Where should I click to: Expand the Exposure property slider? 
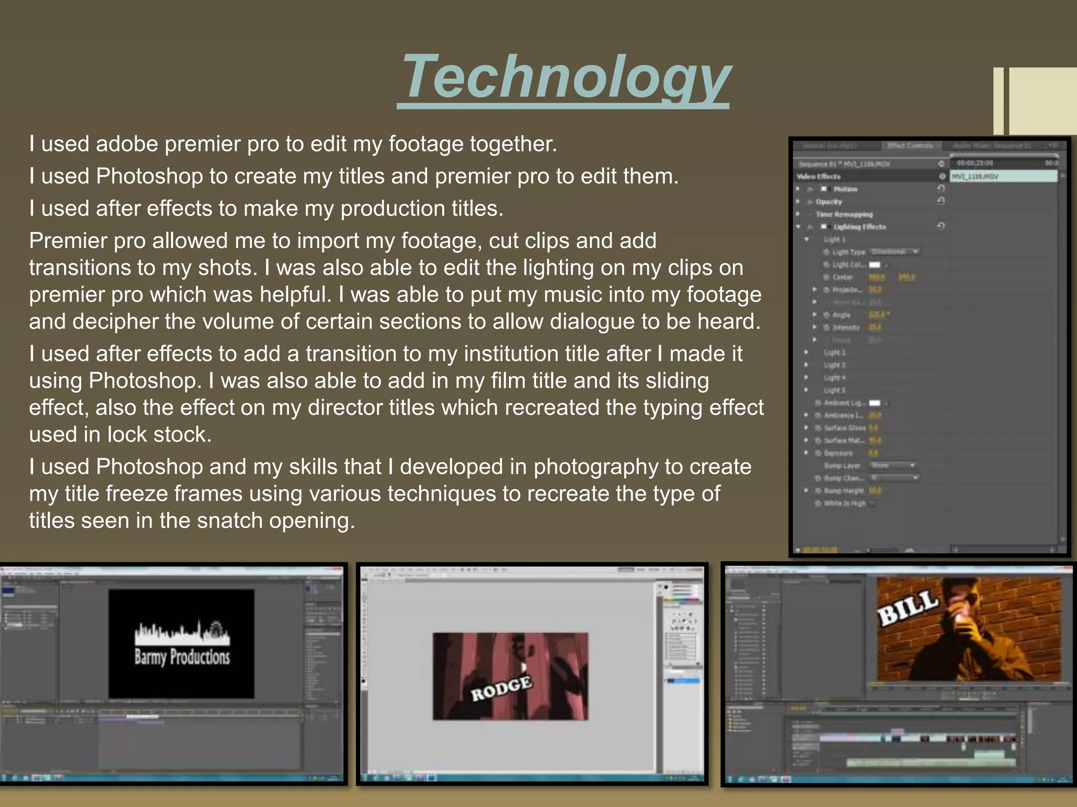pyautogui.click(x=806, y=452)
